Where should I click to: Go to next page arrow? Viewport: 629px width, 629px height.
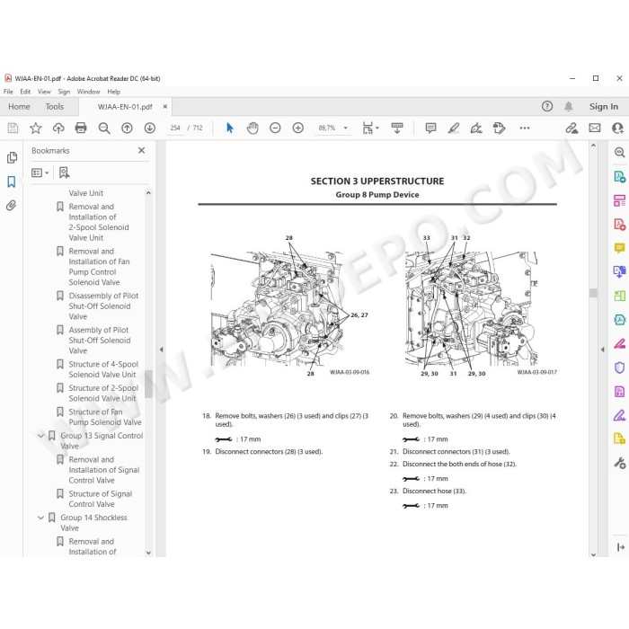[150, 128]
